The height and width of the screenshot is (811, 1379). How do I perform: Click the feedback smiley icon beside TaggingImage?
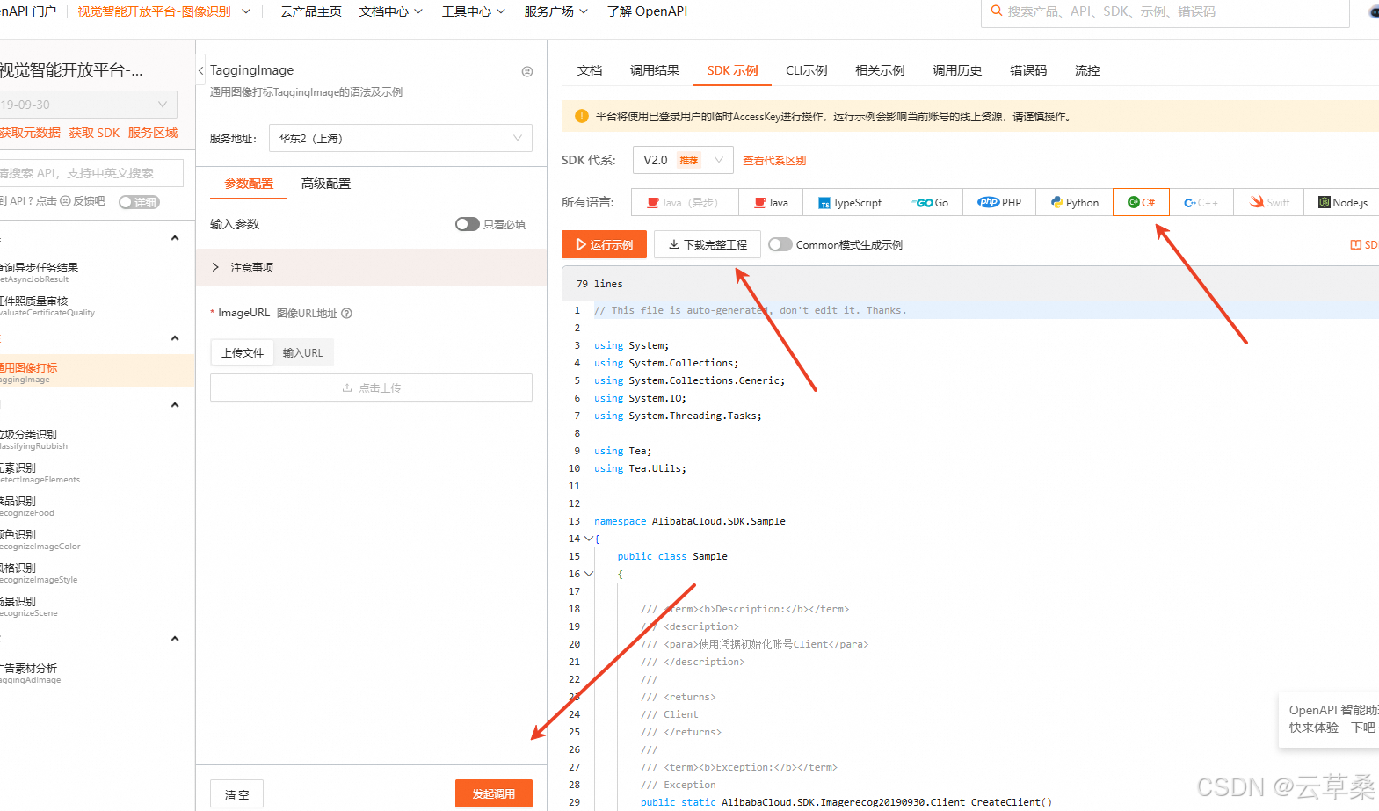pyautogui.click(x=527, y=71)
